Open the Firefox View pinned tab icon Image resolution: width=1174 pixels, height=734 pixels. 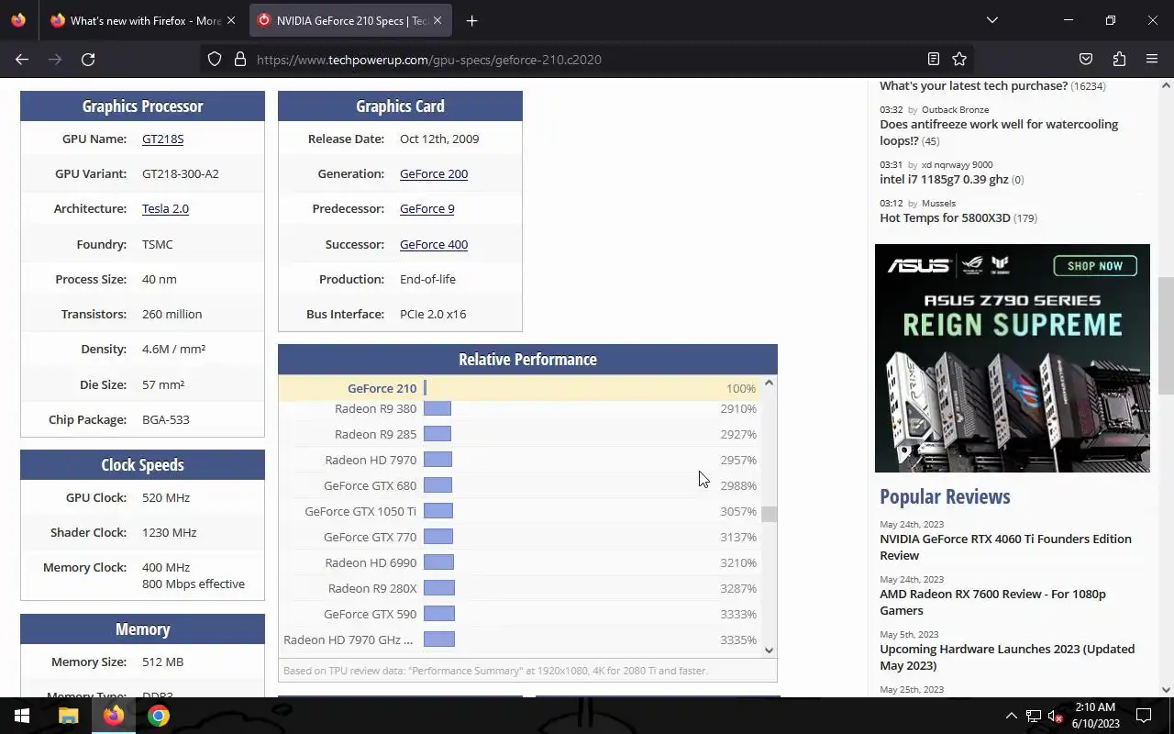pyautogui.click(x=18, y=20)
